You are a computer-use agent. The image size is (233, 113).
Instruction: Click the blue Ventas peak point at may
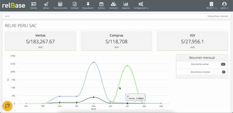[94, 62]
